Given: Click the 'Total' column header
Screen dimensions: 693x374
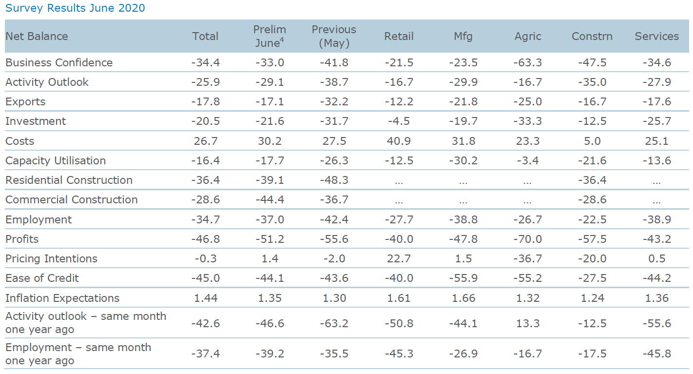Looking at the screenshot, I should (205, 37).
